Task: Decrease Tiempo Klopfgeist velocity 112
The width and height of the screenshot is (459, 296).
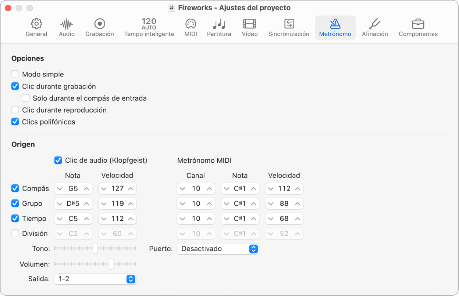Action: point(104,219)
